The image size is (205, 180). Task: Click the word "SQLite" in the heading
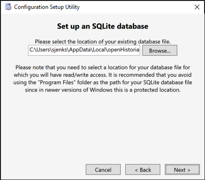103,26
